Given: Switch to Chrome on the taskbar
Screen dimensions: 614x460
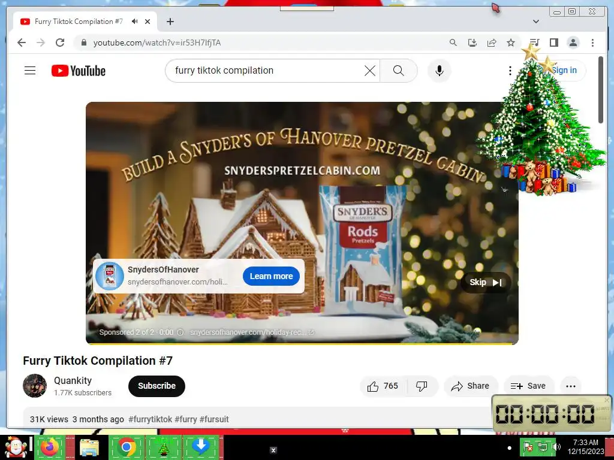Looking at the screenshot, I should tap(126, 447).
